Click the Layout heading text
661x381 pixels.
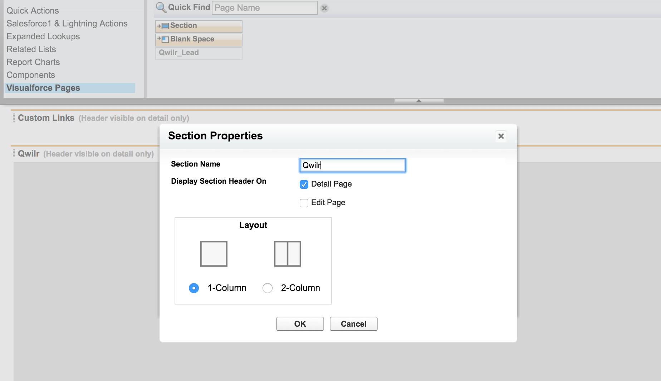(x=253, y=225)
